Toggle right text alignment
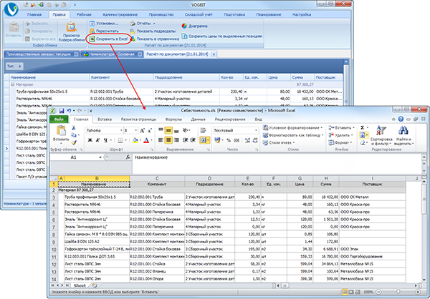The height and width of the screenshot is (299, 430). pos(176,140)
